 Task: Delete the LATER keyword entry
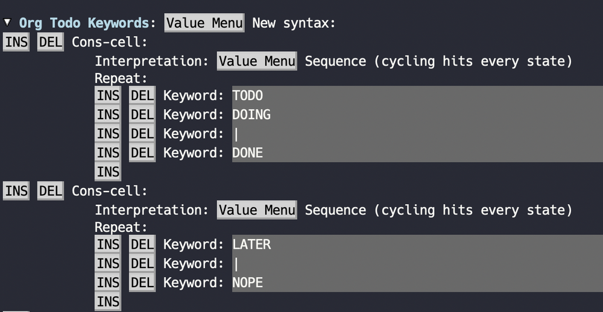(142, 244)
